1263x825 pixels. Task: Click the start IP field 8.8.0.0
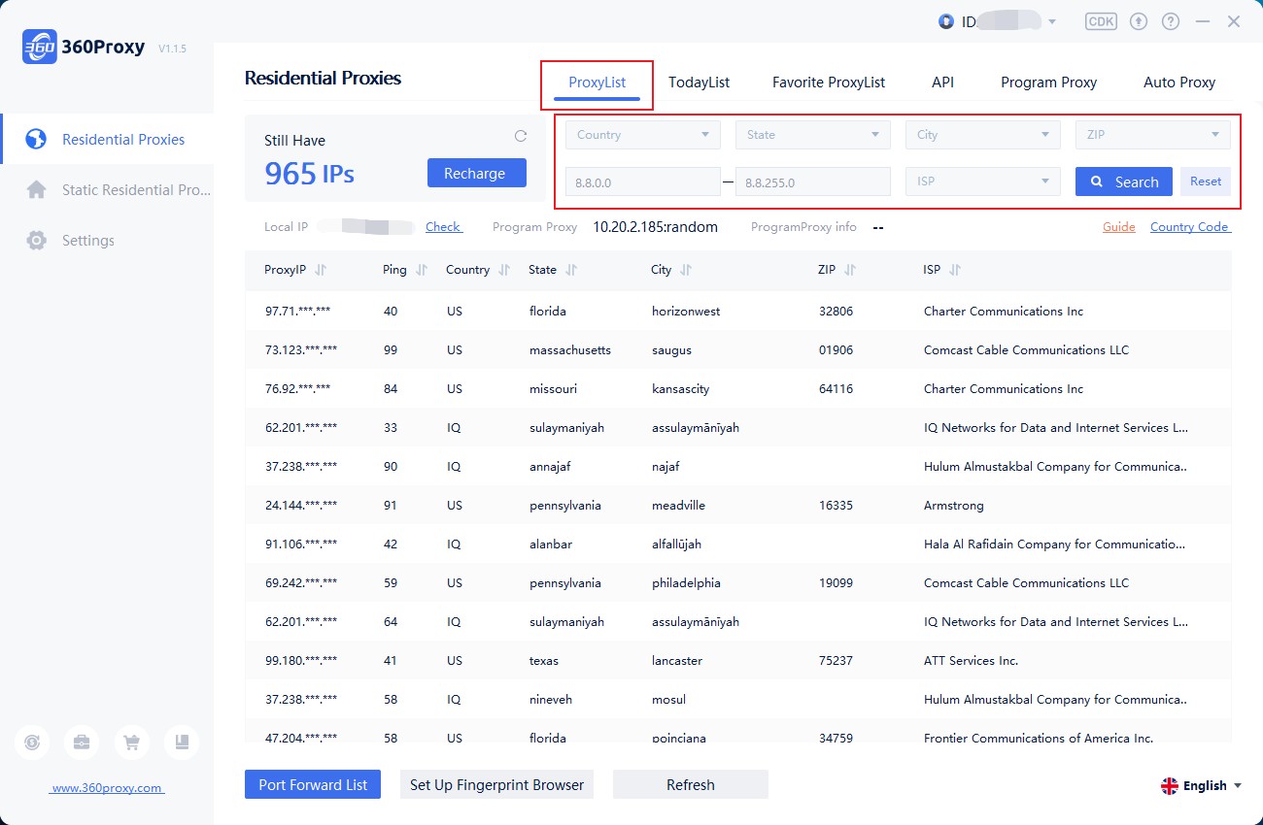(x=643, y=181)
